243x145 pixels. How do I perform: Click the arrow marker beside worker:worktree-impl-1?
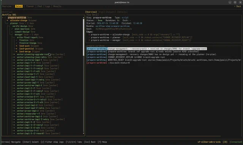point(14,60)
